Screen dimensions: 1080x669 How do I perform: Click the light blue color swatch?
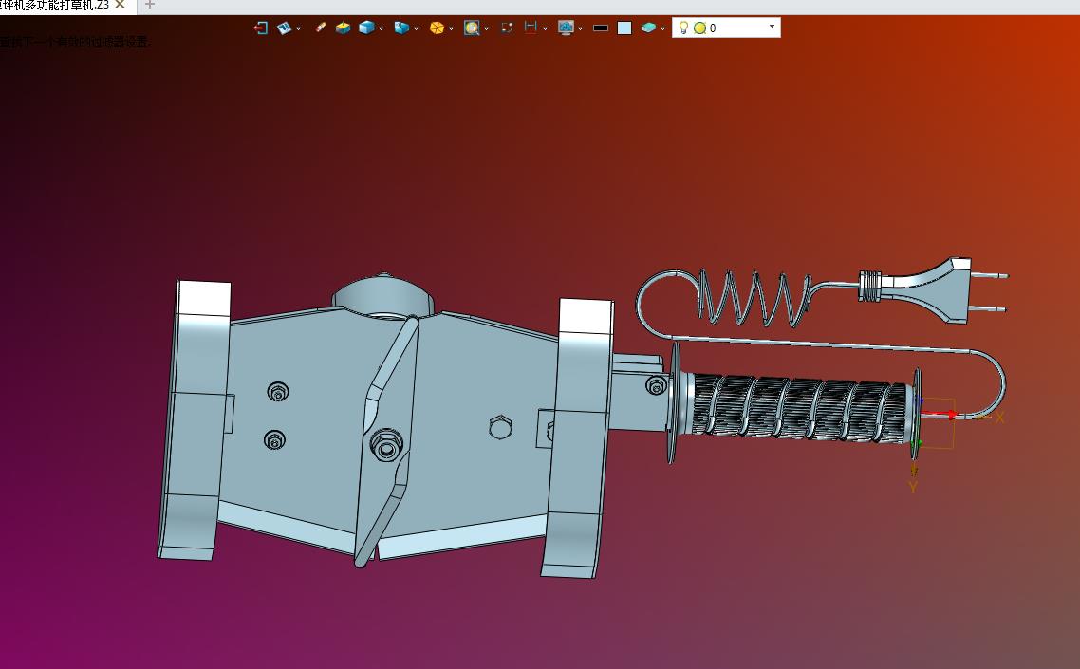(x=624, y=28)
